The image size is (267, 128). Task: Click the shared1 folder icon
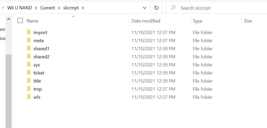click(x=29, y=48)
